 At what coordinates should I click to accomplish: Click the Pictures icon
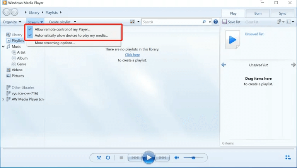pyautogui.click(x=9, y=76)
